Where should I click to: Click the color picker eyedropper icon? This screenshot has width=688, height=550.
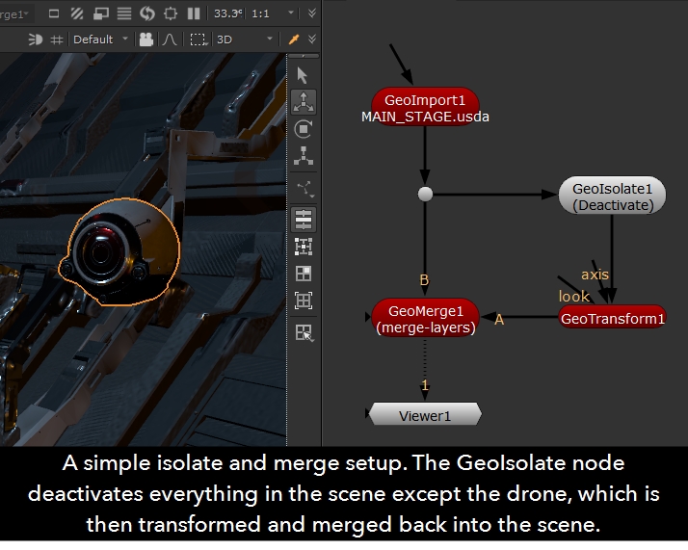(x=294, y=39)
